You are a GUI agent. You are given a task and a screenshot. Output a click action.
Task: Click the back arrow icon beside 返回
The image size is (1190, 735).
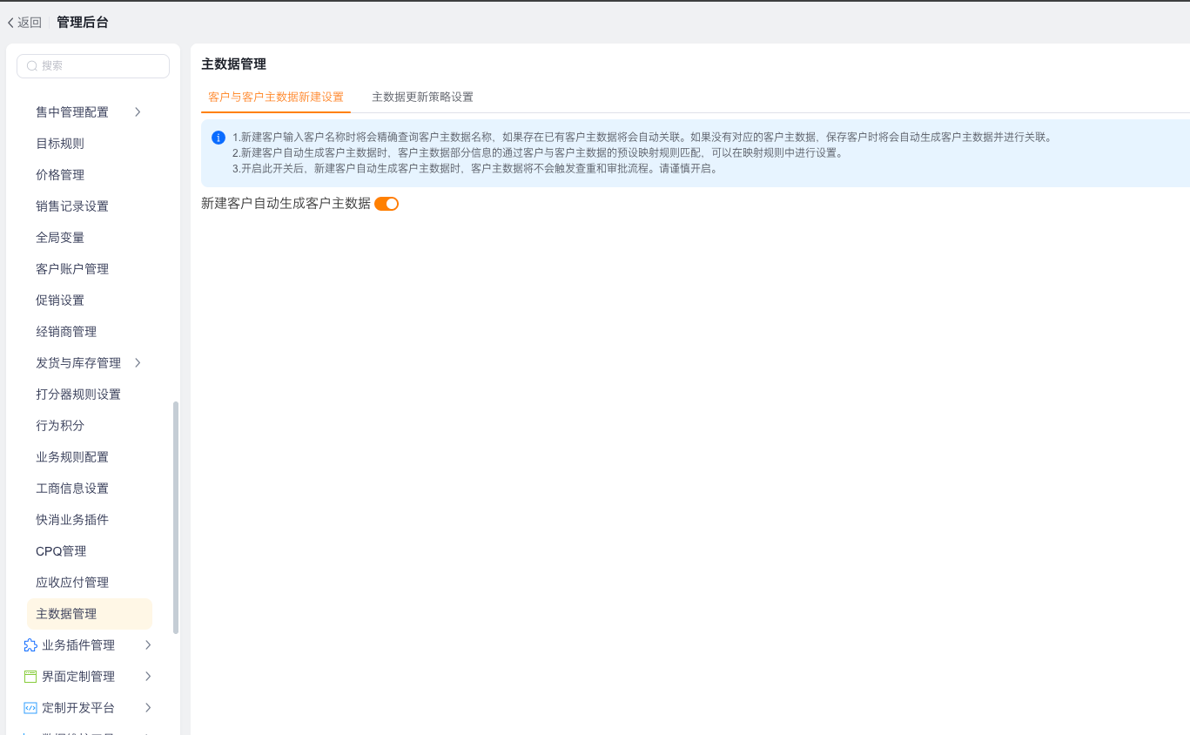point(10,23)
